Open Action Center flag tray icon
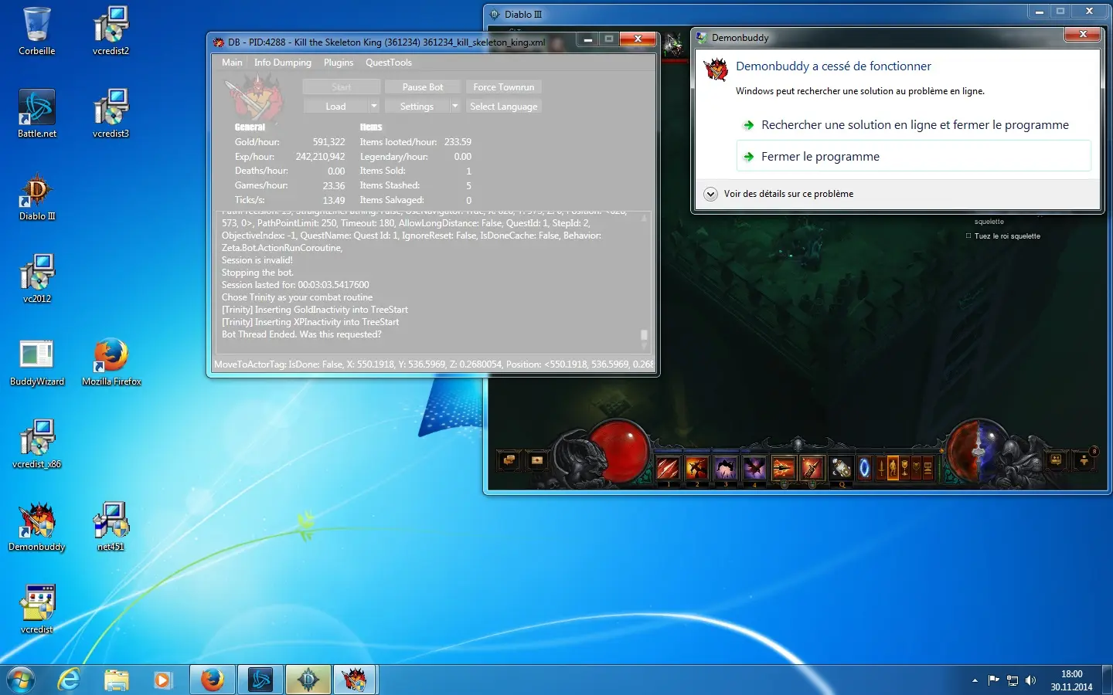Image resolution: width=1113 pixels, height=695 pixels. [993, 680]
